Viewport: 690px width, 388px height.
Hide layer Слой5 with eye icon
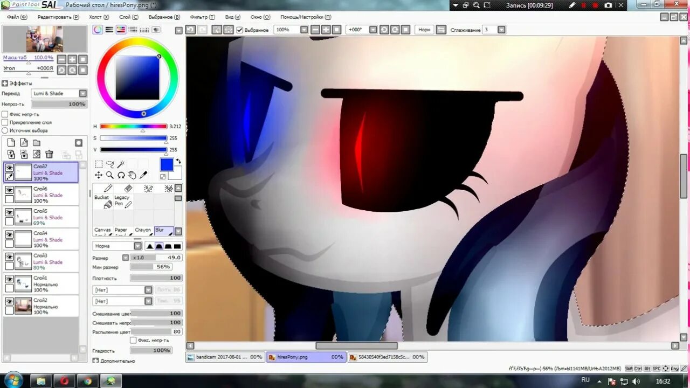(x=9, y=212)
